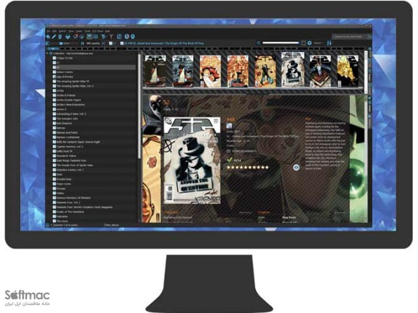Click the magnifier icon in search box

pos(369,37)
